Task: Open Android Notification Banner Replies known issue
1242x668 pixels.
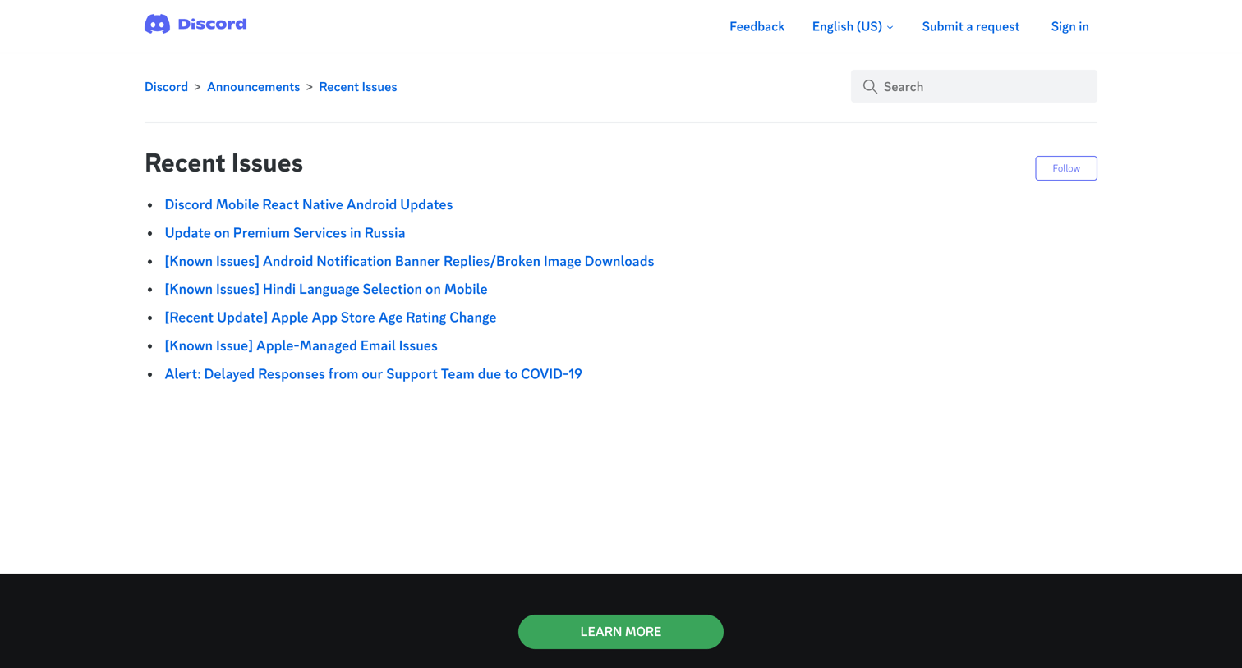Action: (x=409, y=261)
